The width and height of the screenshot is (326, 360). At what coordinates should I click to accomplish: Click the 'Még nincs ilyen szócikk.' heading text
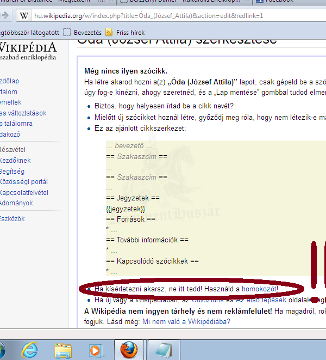point(126,71)
